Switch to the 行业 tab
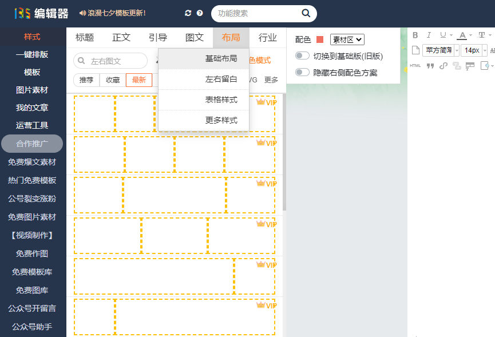The width and height of the screenshot is (495, 337). pos(268,38)
